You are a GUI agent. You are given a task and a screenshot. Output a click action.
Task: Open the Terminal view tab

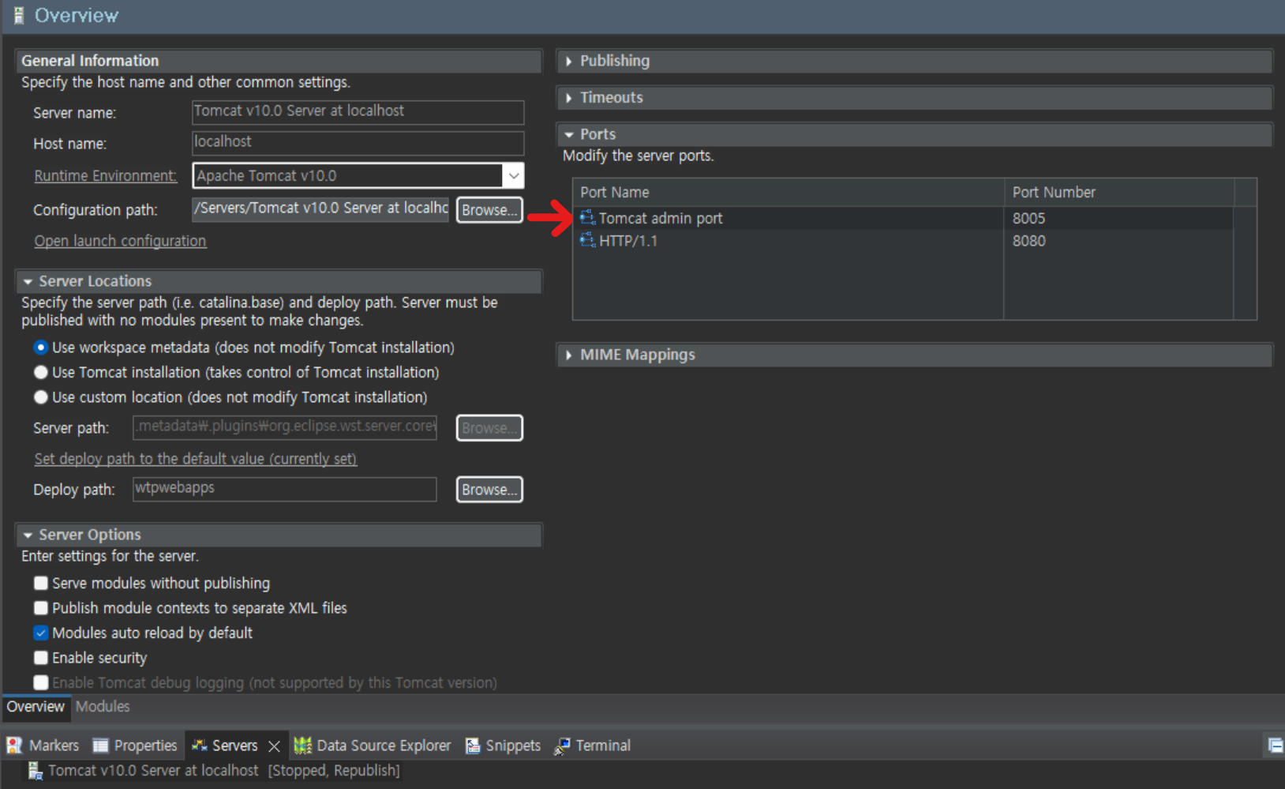(x=593, y=746)
